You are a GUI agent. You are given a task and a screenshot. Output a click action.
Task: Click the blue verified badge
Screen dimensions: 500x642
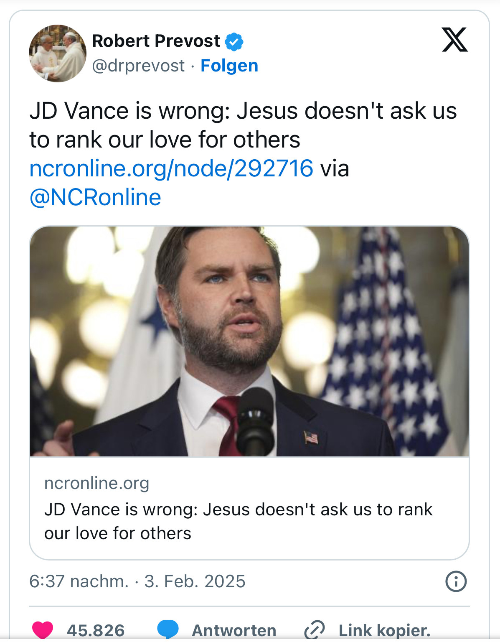[x=234, y=41]
